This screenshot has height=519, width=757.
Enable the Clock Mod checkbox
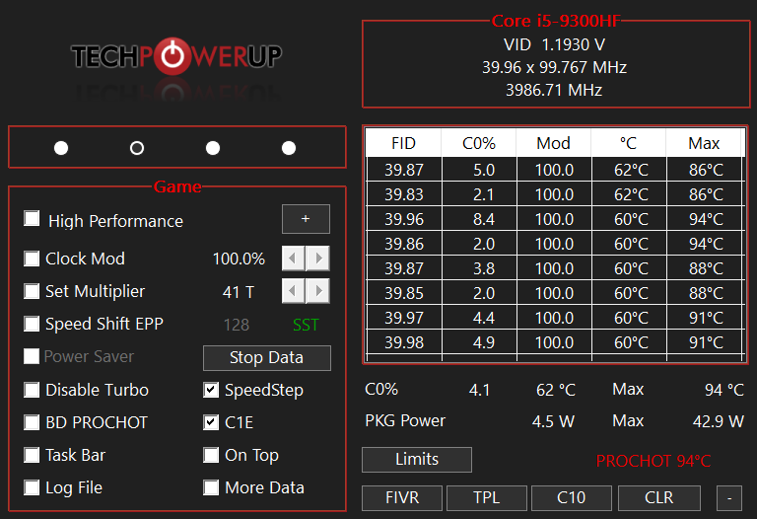tap(32, 259)
